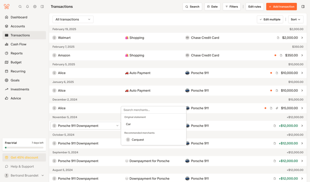The height and width of the screenshot is (182, 310).
Task: Click Date filter button
Action: (x=212, y=7)
